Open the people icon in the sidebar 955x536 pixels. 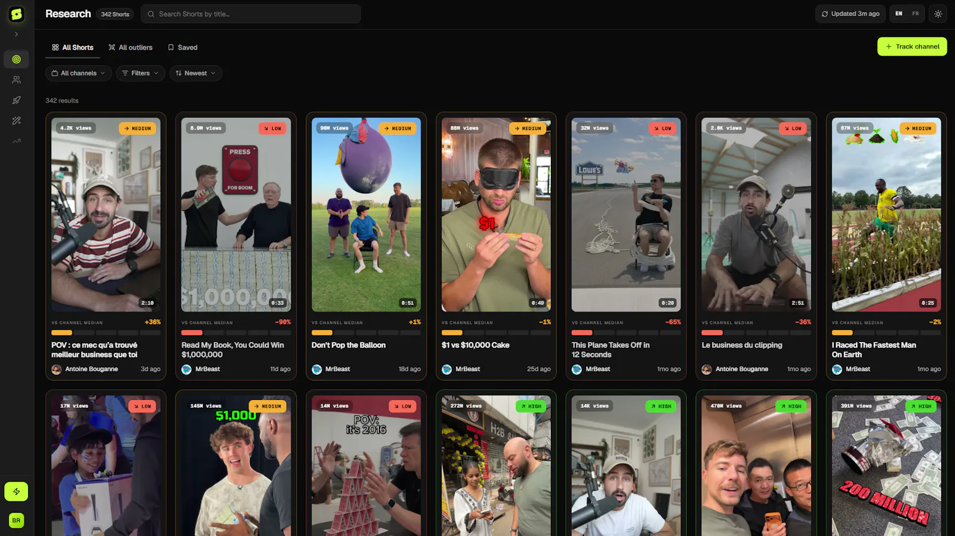coord(17,79)
